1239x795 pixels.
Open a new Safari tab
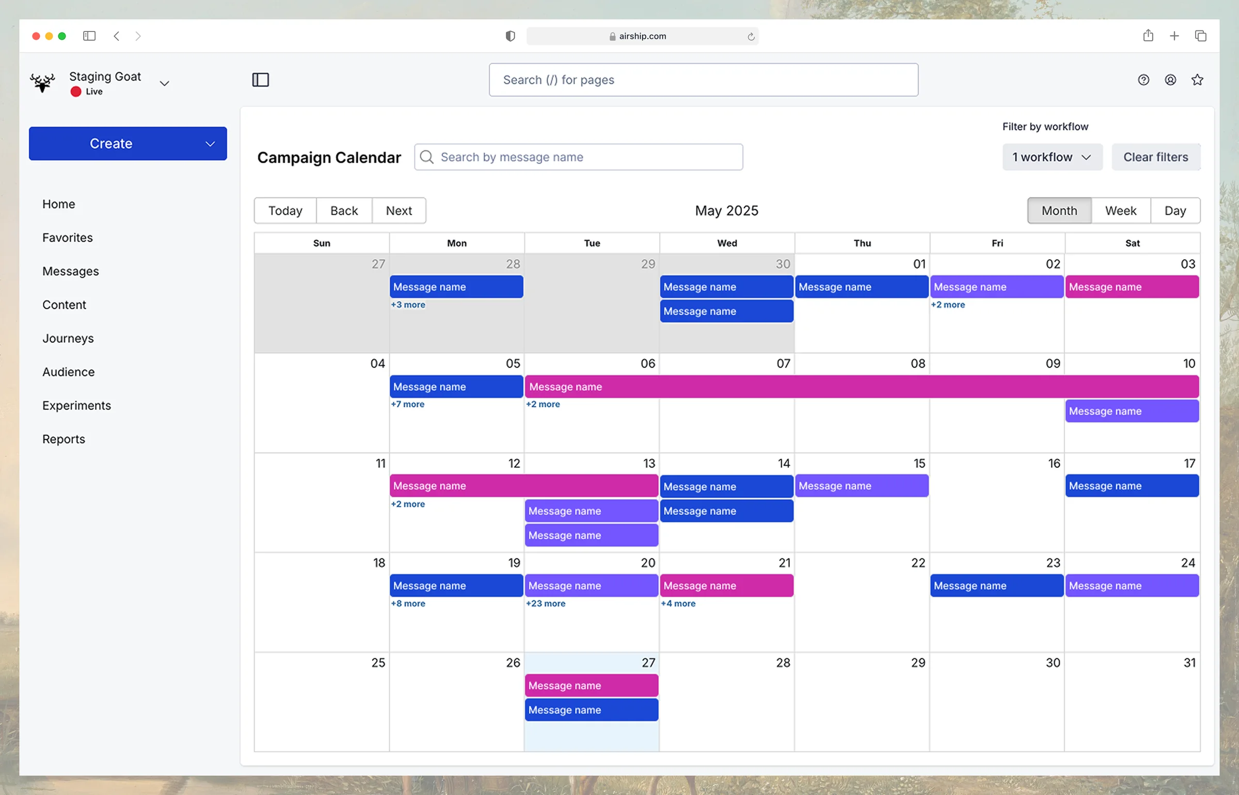[1174, 36]
